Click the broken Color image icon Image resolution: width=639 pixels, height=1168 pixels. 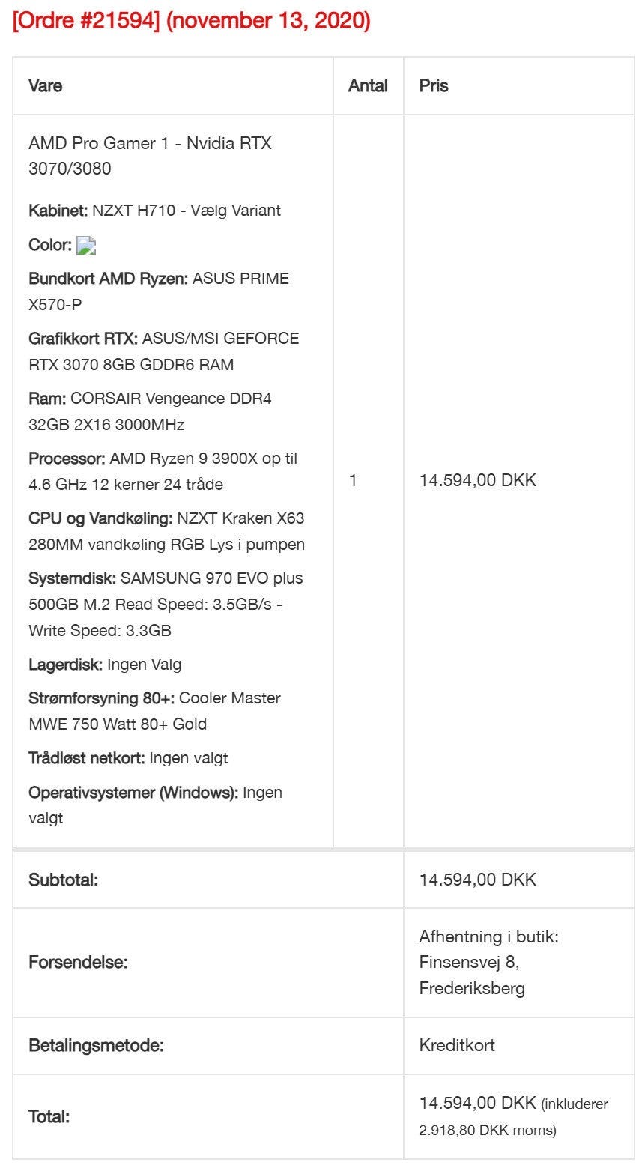(86, 246)
